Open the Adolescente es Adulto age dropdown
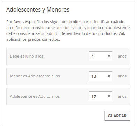The image size is (137, 127). coord(100,96)
